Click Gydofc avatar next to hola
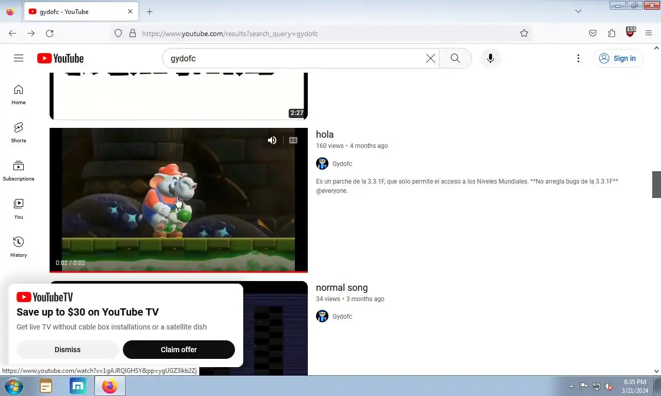 click(322, 164)
